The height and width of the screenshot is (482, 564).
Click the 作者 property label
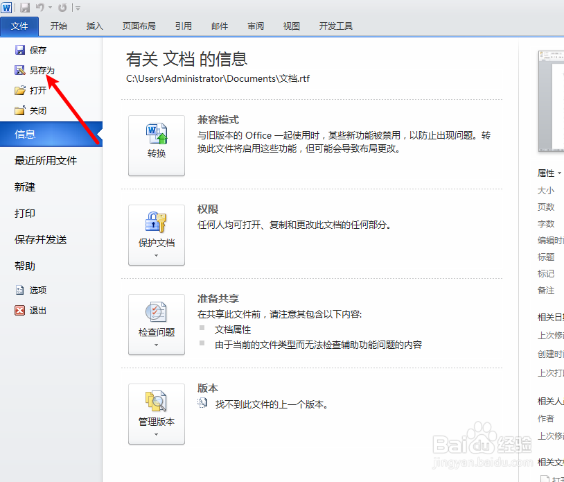546,418
